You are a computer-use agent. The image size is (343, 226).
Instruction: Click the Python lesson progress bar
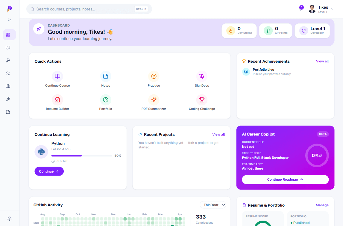pyautogui.click(x=82, y=156)
